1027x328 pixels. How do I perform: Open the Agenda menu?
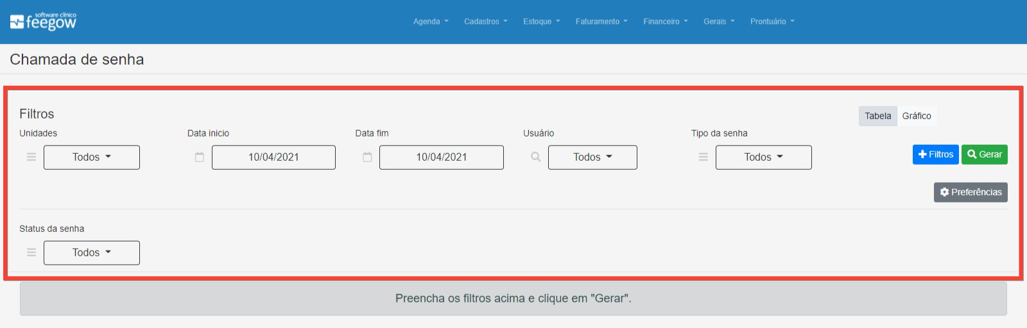click(x=431, y=21)
